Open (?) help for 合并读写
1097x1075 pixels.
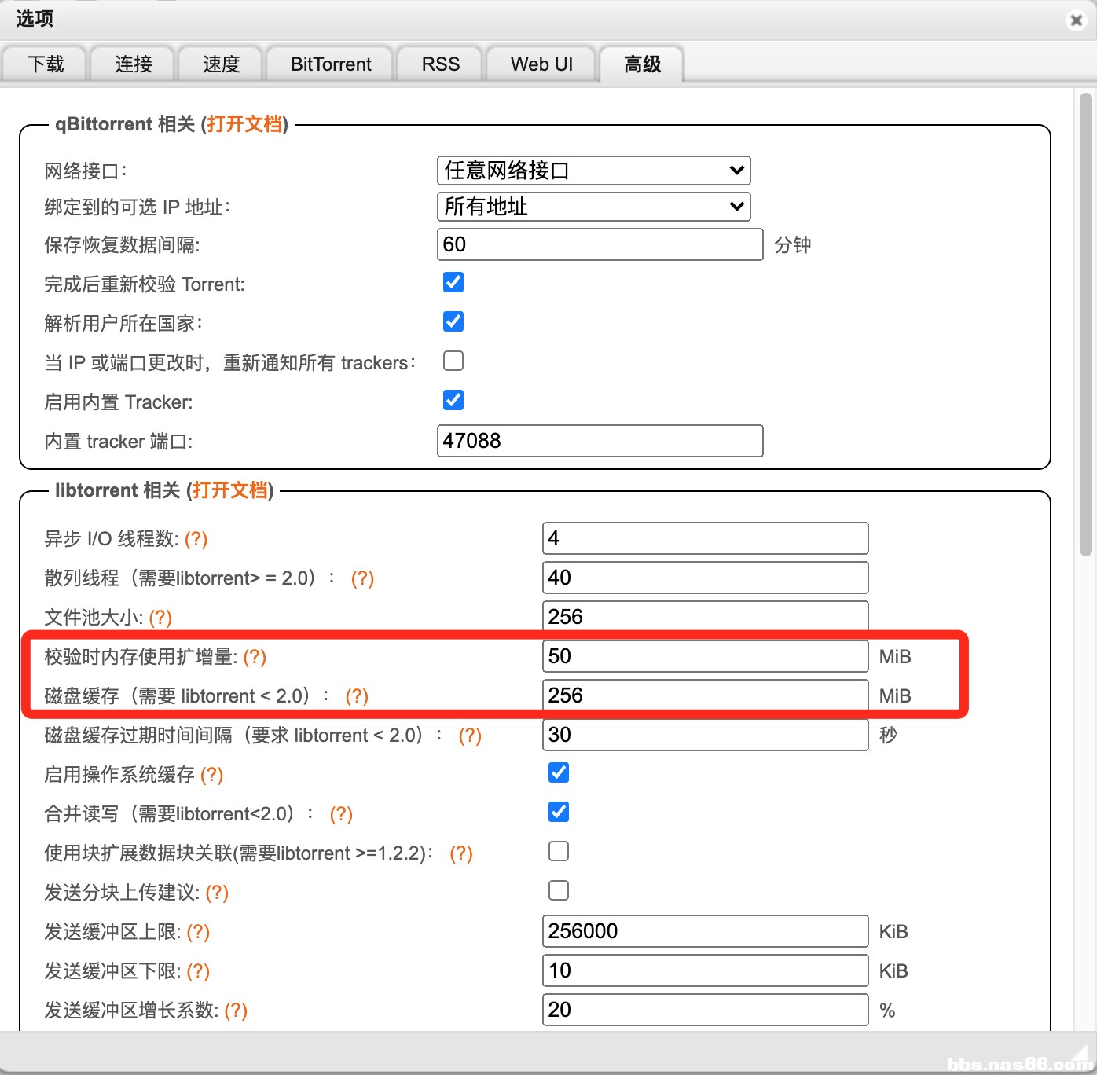click(x=341, y=814)
